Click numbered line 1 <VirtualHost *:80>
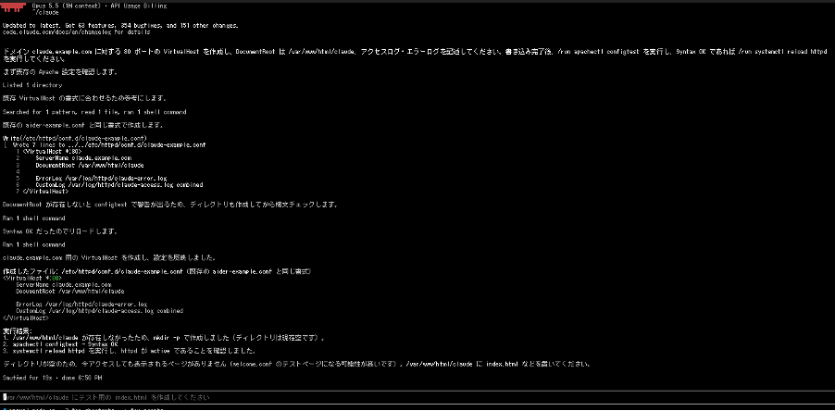Image resolution: width=835 pixels, height=411 pixels. [49, 151]
